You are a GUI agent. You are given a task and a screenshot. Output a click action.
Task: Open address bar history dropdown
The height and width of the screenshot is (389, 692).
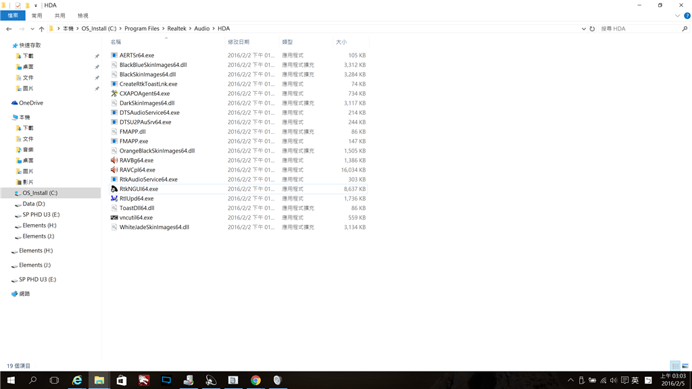click(583, 28)
